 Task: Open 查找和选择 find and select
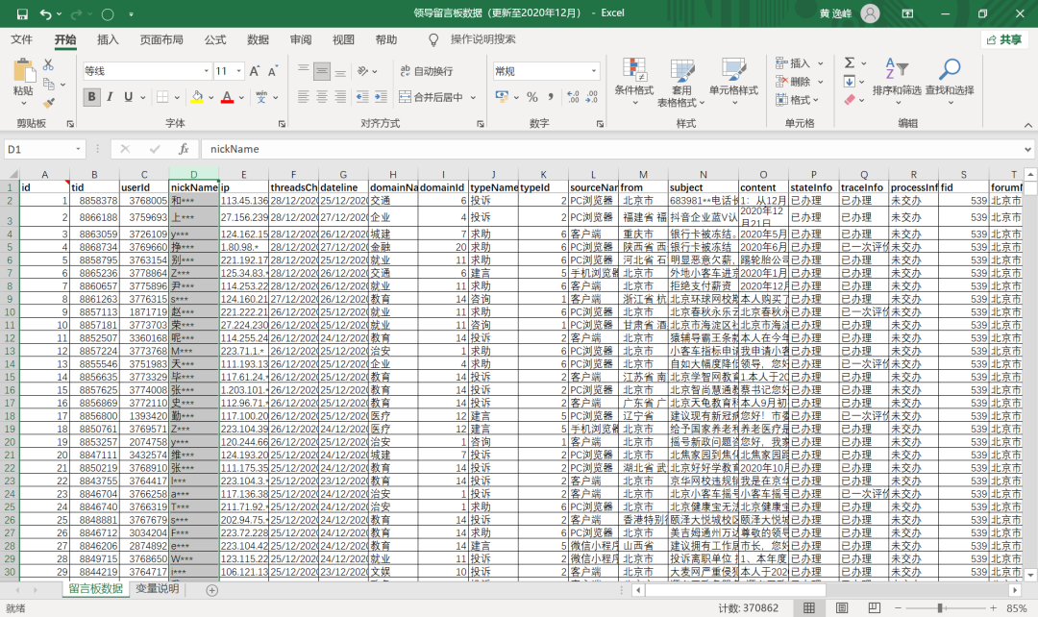950,80
